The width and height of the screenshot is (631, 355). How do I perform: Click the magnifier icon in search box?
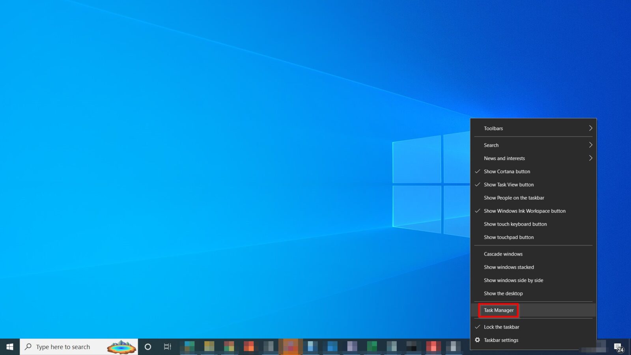click(28, 347)
